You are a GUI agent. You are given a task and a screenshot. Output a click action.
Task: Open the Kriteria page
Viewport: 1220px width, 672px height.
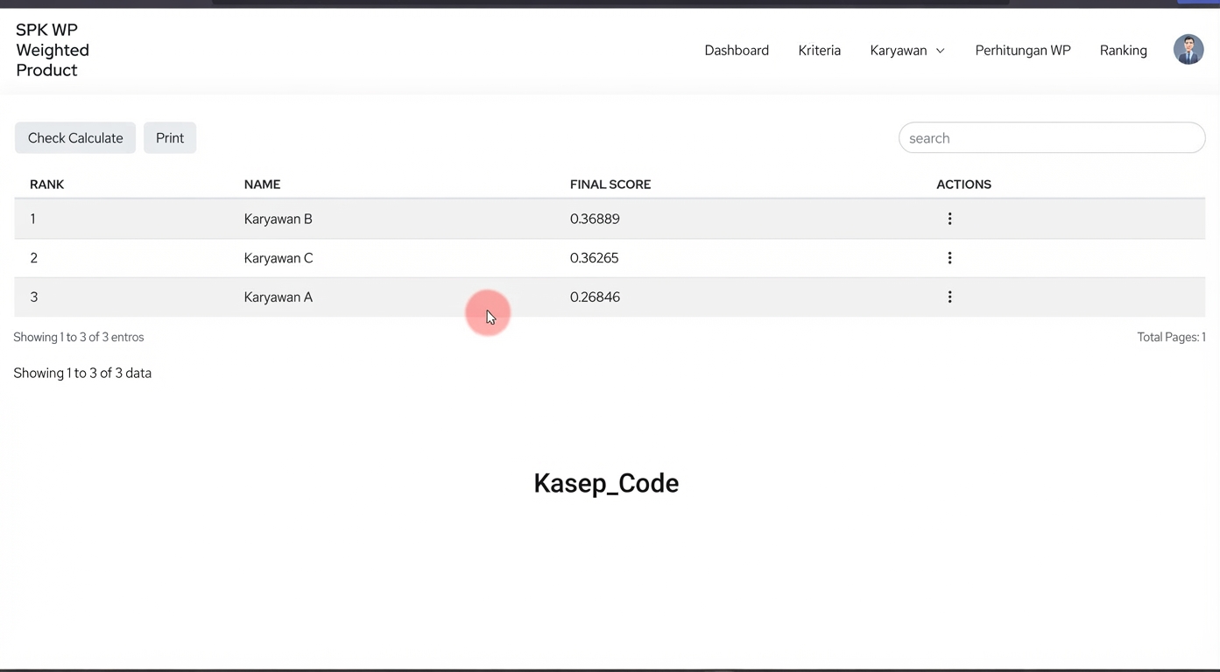(820, 51)
